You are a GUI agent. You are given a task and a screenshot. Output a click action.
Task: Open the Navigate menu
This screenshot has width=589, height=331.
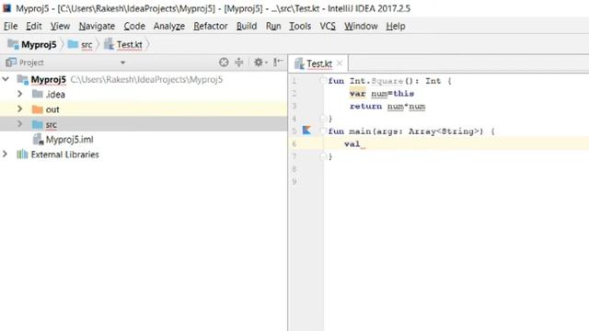[x=97, y=27]
